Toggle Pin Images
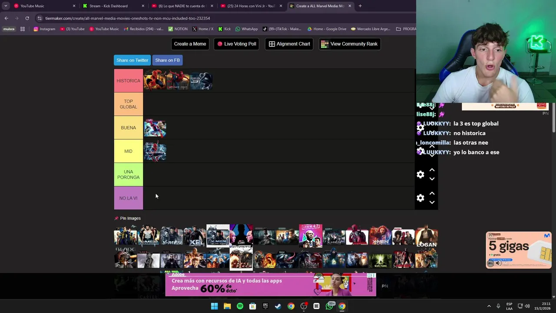The height and width of the screenshot is (313, 556). [127, 218]
